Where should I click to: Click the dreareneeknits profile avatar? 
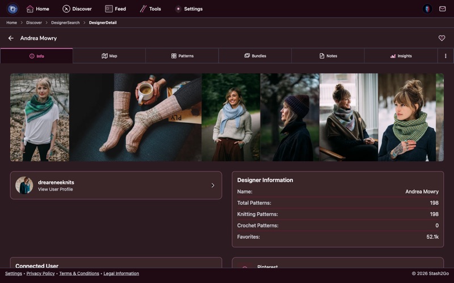click(x=24, y=186)
